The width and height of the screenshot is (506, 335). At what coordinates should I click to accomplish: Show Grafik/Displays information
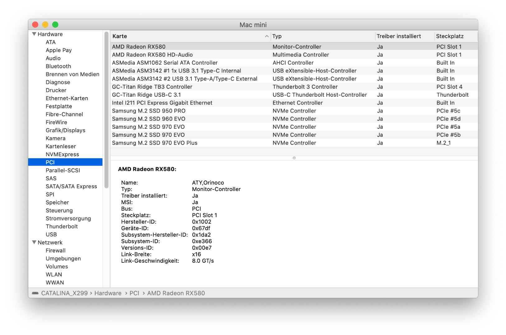(66, 131)
